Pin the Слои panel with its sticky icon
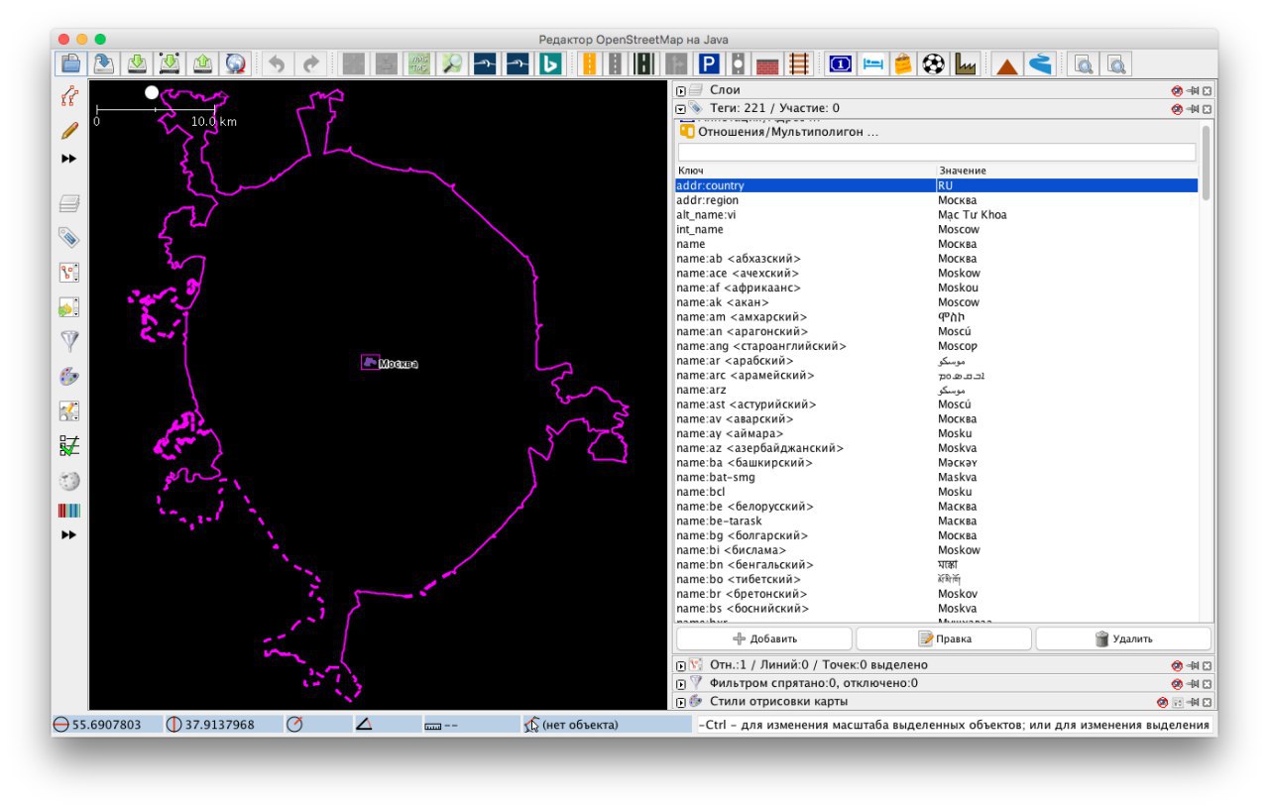This screenshot has height=810, width=1269. (1193, 90)
